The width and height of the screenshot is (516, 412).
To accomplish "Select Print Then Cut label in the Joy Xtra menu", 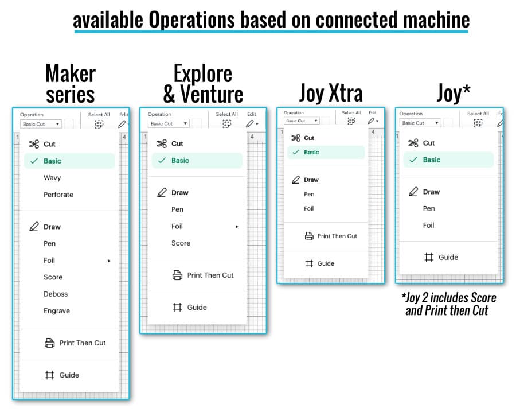I will tap(337, 236).
